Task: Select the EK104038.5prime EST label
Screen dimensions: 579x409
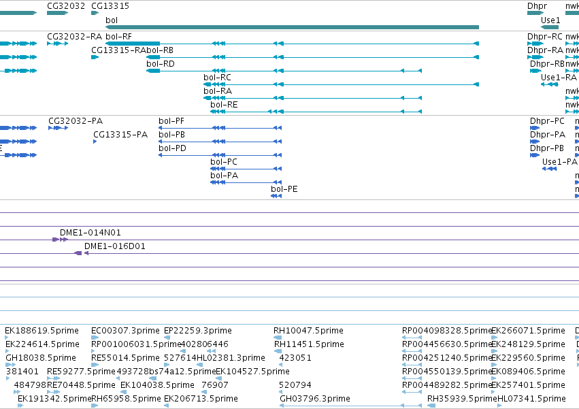Action: pyautogui.click(x=157, y=385)
